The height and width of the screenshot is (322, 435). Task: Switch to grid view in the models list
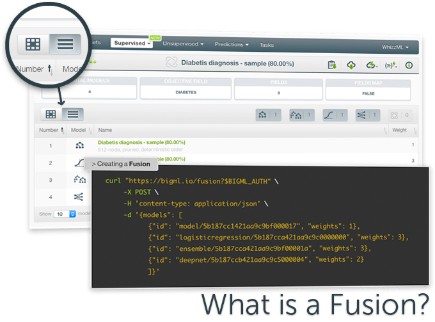[x=51, y=114]
